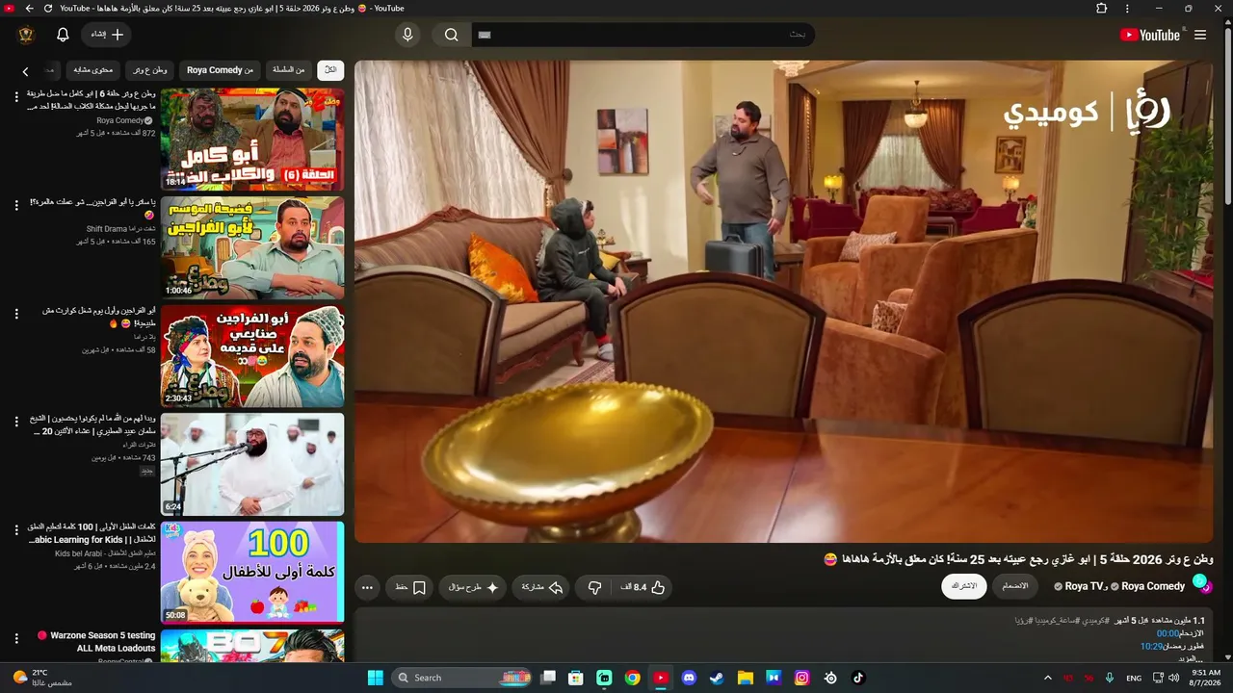Open the notifications bell
The image size is (1233, 693).
click(x=63, y=35)
